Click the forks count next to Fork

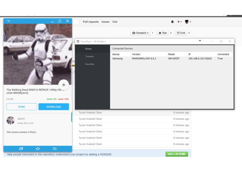click(x=189, y=33)
